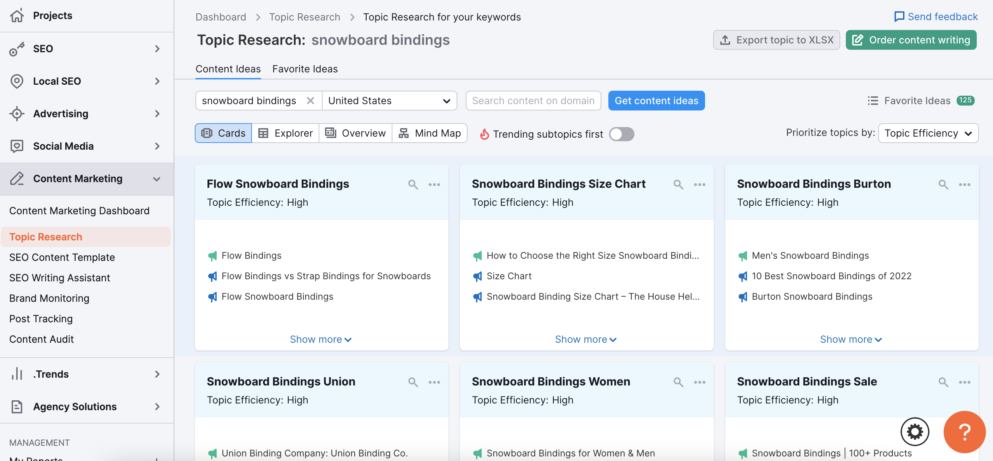This screenshot has height=461, width=993.
Task: Expand the .Trends sidebar section
Action: point(157,374)
